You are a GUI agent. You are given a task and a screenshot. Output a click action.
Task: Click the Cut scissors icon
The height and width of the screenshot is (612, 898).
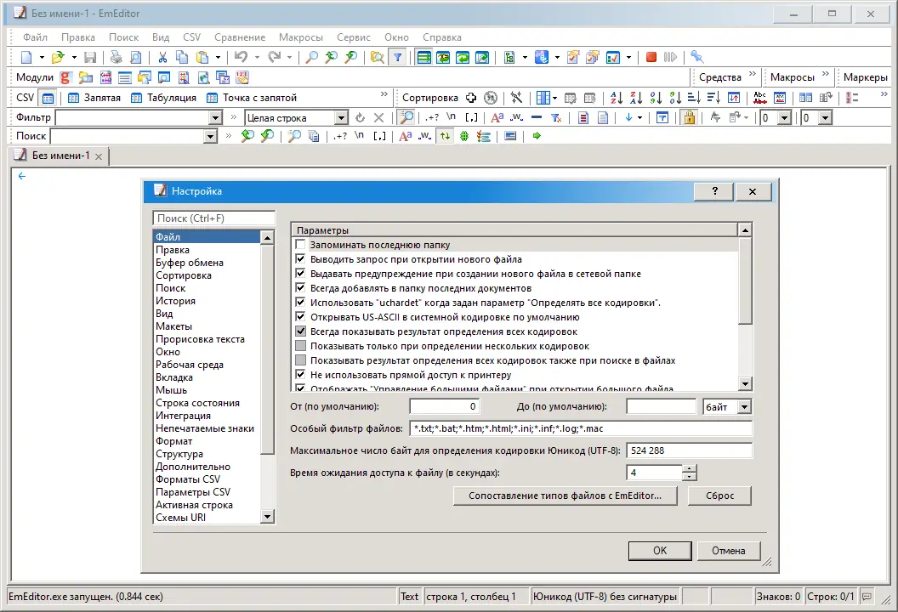[x=162, y=57]
